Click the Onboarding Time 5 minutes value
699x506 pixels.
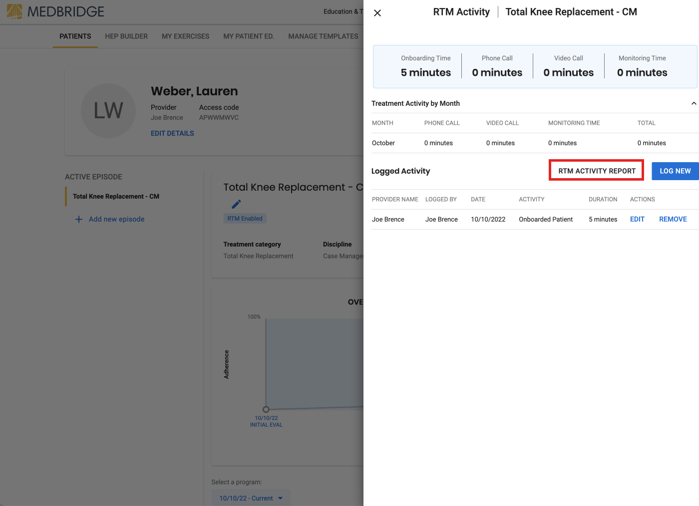[426, 73]
